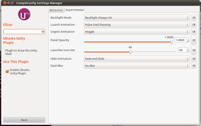This screenshot has height=126, width=201.
Task: Open the Hide Animation dropdown
Action: 137,59
